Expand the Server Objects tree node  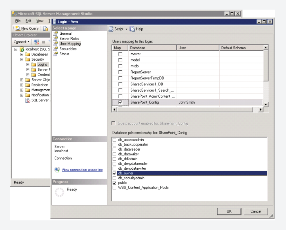click(22, 80)
